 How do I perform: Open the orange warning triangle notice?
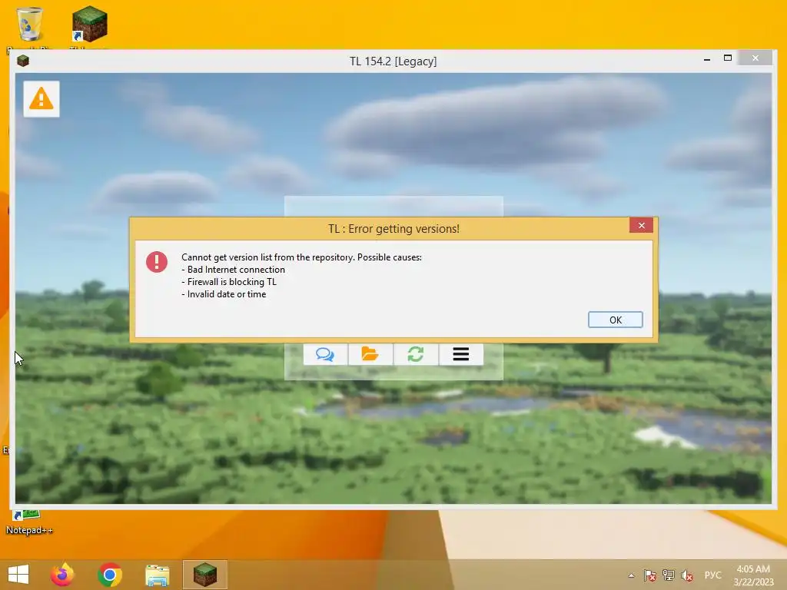tap(42, 99)
